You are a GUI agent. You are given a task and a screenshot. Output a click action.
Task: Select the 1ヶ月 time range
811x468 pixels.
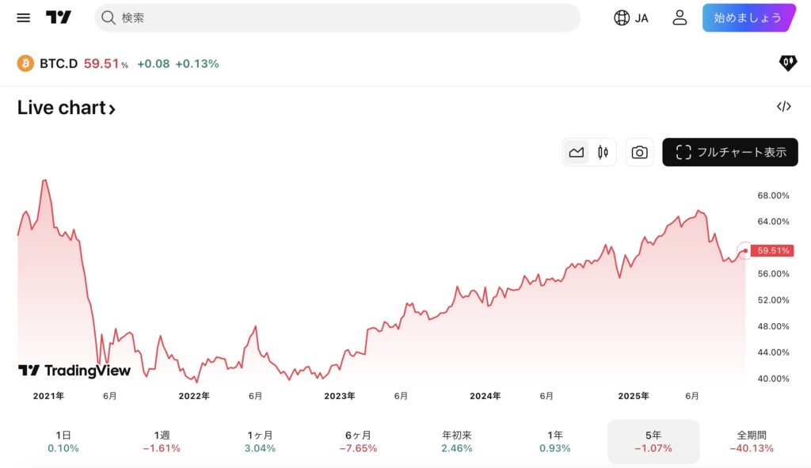click(x=261, y=441)
